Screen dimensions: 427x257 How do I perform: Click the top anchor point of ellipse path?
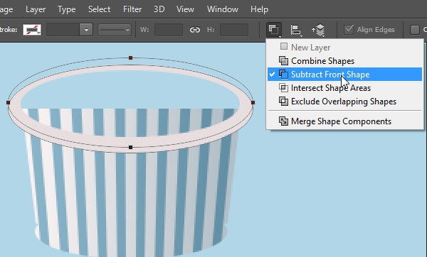tap(130, 58)
